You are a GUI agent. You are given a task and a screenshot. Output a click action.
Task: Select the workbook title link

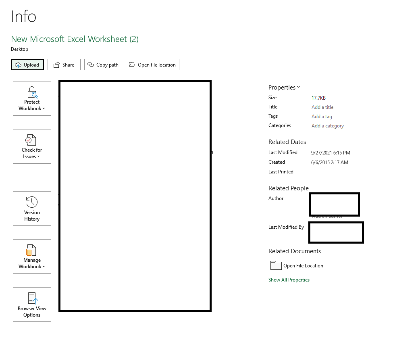pos(75,39)
